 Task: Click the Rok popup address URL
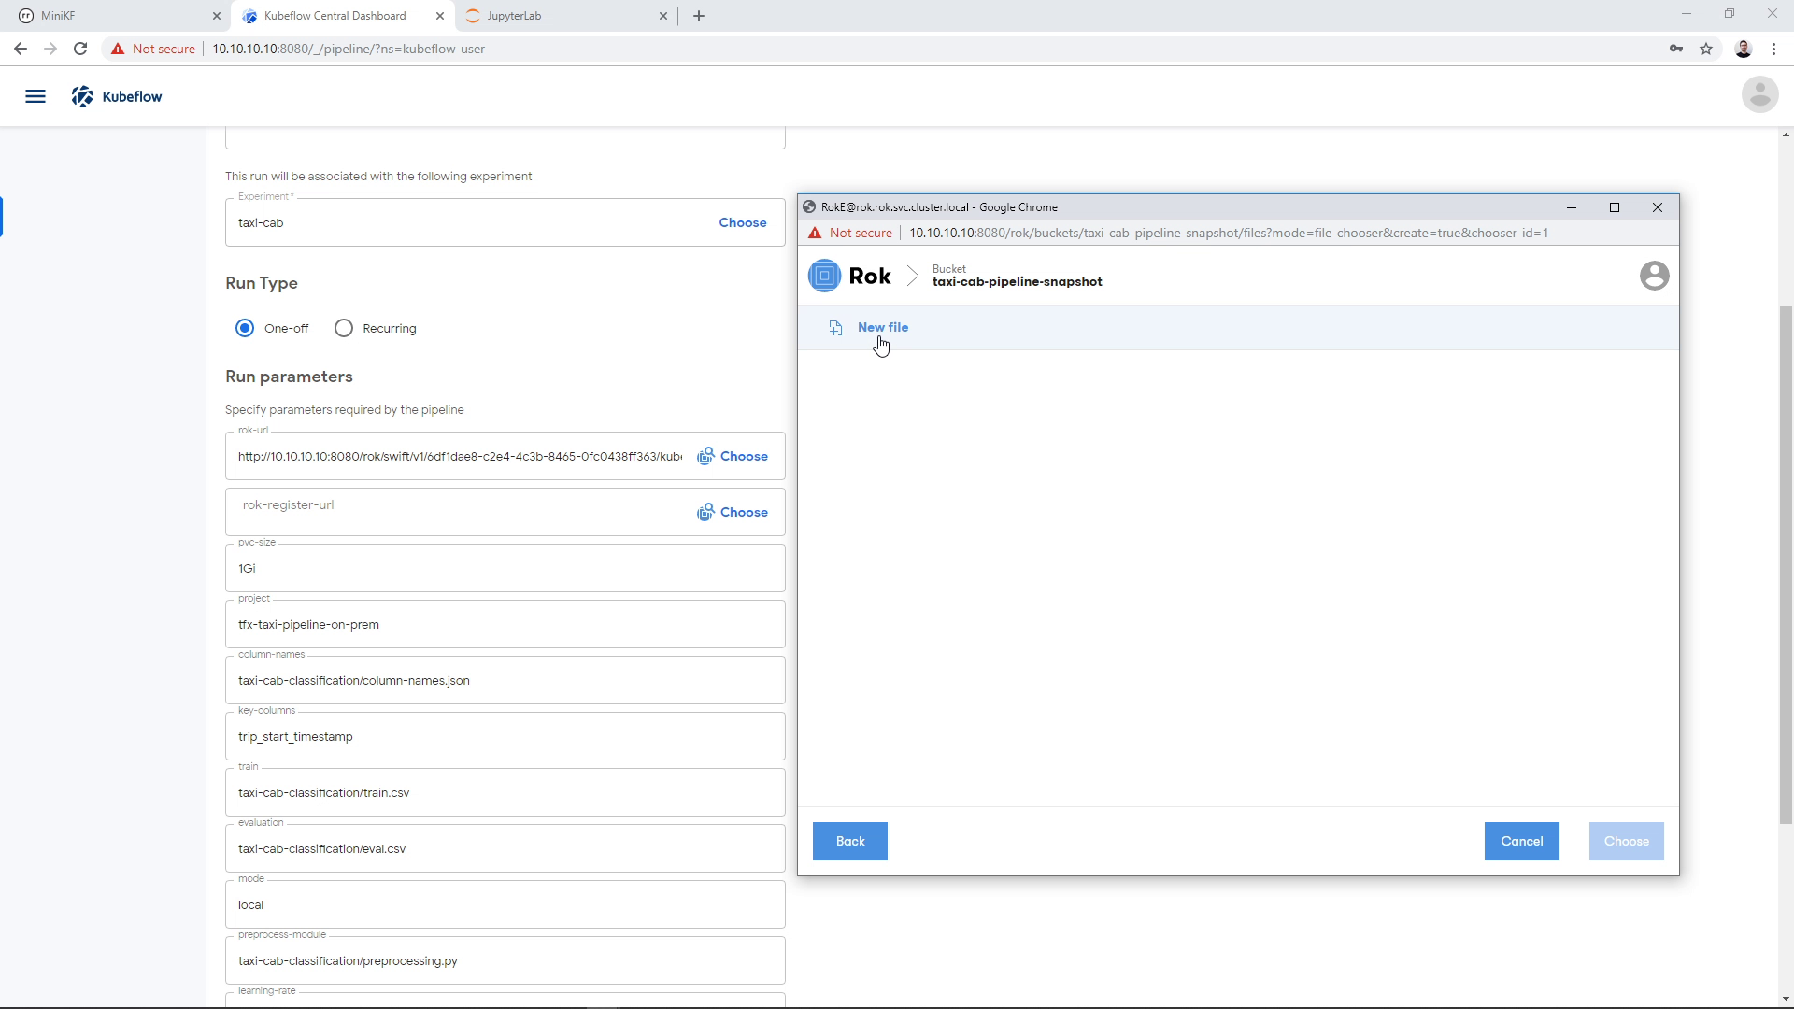tap(1229, 233)
